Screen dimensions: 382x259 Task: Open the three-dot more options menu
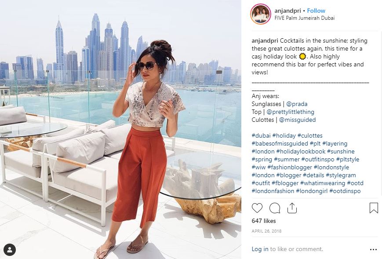(373, 249)
